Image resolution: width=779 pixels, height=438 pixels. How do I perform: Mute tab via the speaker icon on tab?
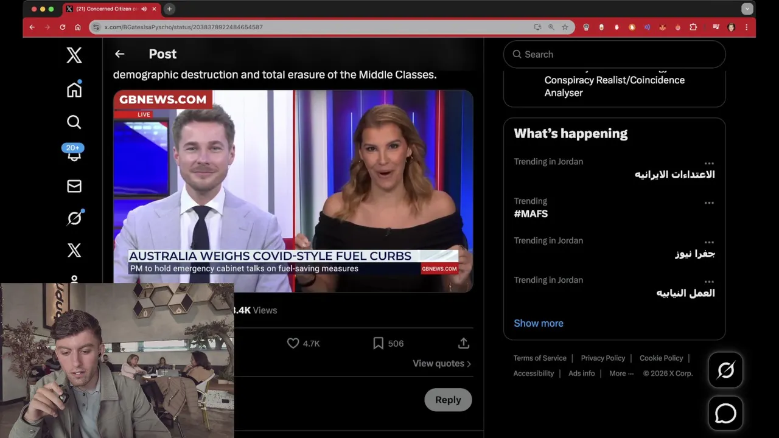point(144,9)
